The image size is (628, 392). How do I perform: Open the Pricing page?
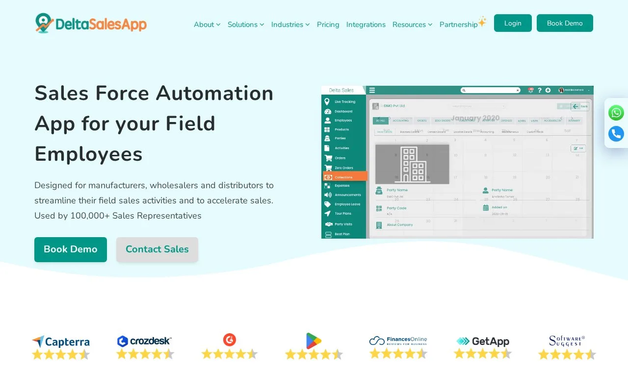tap(328, 24)
